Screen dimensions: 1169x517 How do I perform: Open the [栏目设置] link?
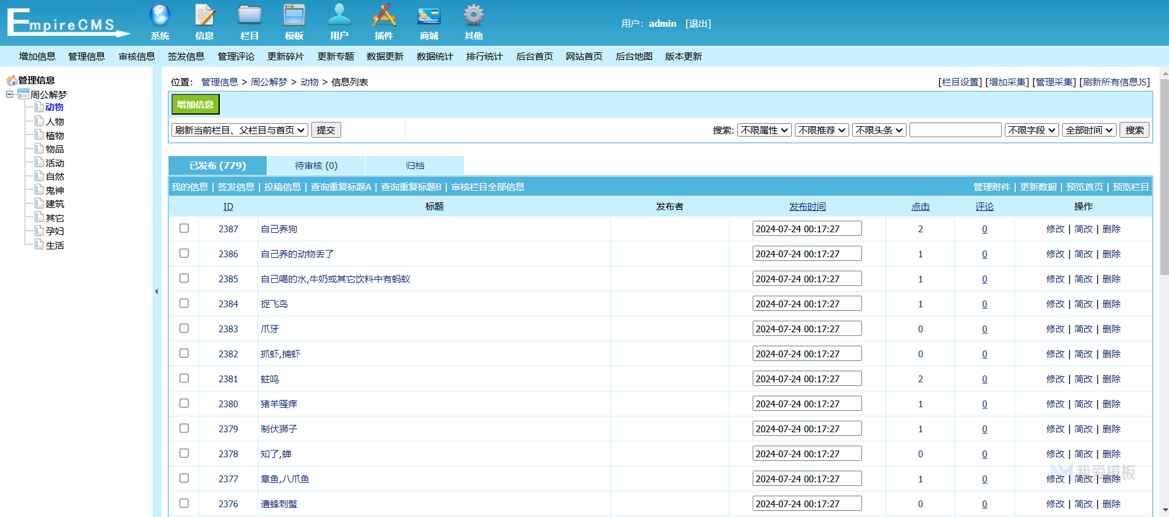[x=960, y=82]
